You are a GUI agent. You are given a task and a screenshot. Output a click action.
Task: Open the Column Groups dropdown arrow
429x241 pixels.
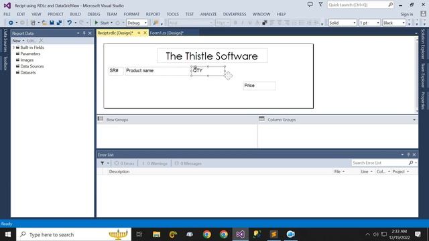(414, 120)
